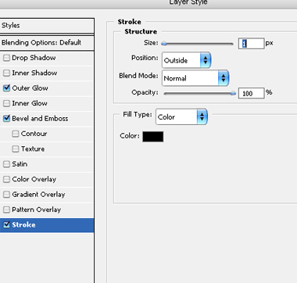The height and width of the screenshot is (283, 297).
Task: Open the Drop Shadow settings label
Action: tap(34, 58)
